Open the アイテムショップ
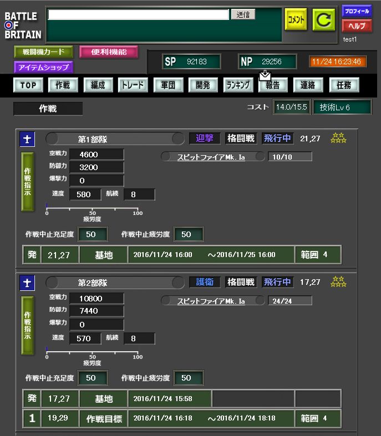This screenshot has width=381, height=436. (x=43, y=67)
